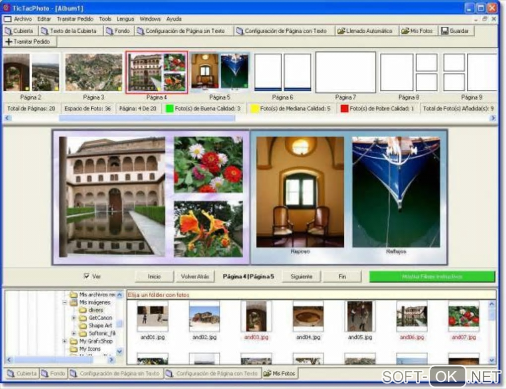This screenshot has width=506, height=389.
Task: Select the Página 3 thumbnail
Action: coord(94,72)
